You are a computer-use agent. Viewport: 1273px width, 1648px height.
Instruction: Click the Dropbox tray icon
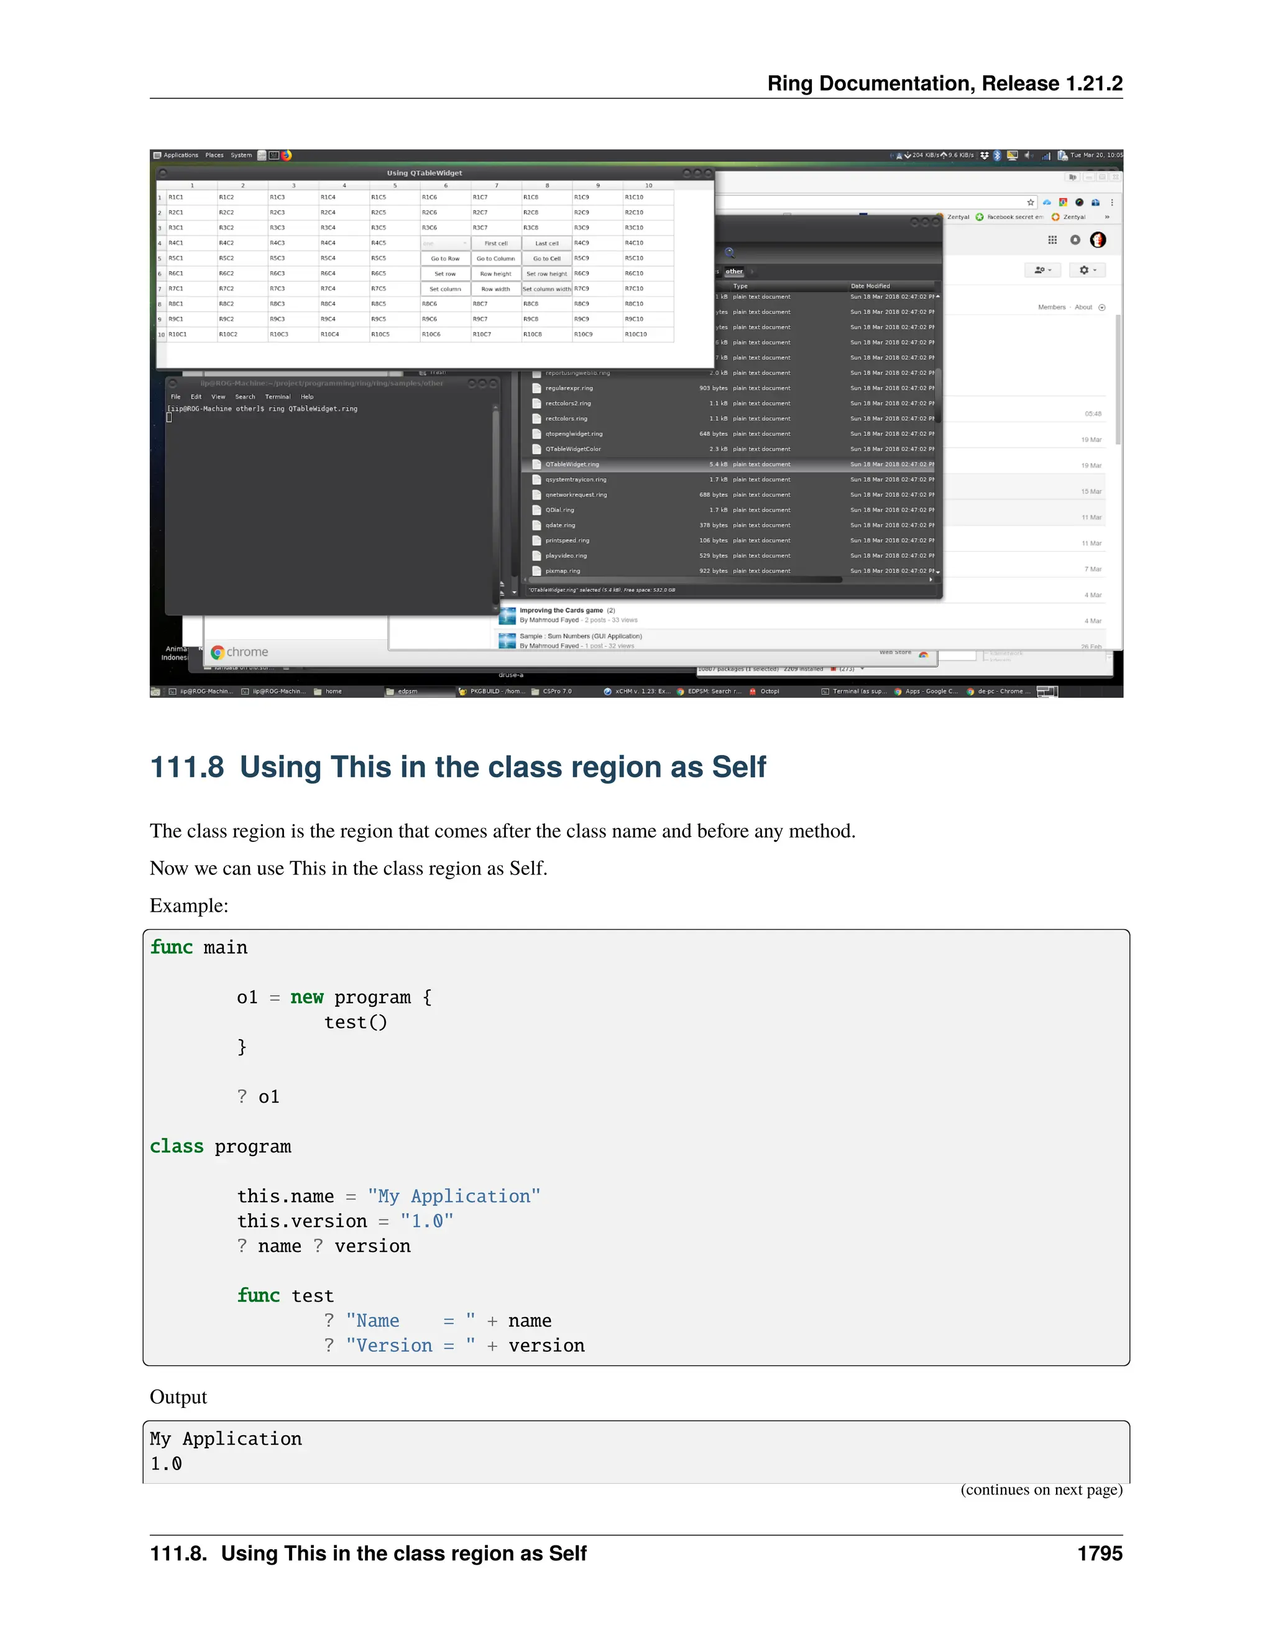[984, 155]
